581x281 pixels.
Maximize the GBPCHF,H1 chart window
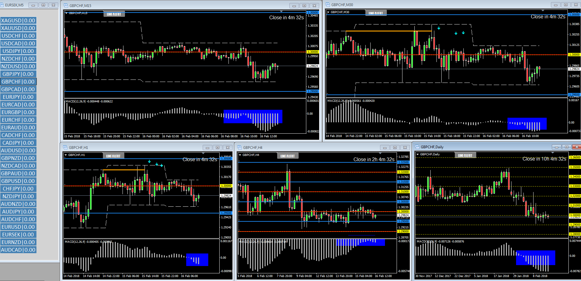coord(217,147)
